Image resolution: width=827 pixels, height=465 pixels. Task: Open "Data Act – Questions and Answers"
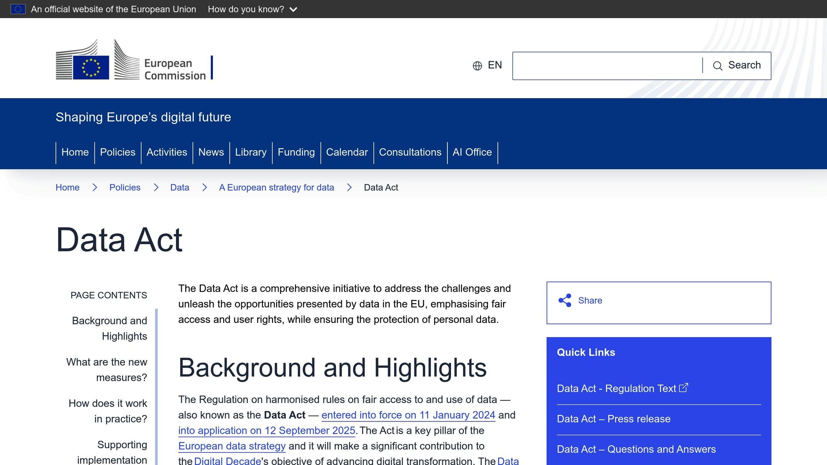(636, 449)
